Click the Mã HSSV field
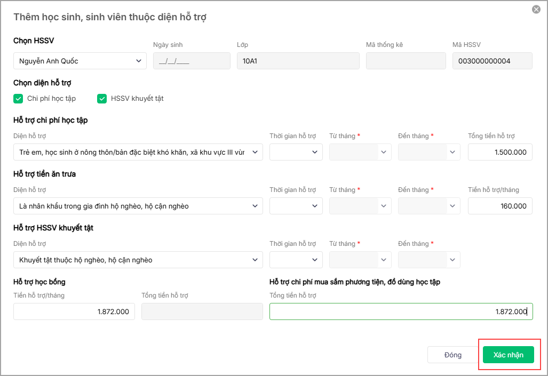 (x=492, y=61)
